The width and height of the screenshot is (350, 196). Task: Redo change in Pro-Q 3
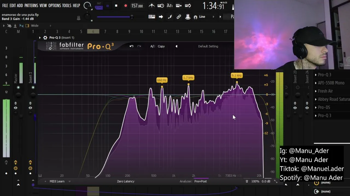pyautogui.click(x=139, y=46)
